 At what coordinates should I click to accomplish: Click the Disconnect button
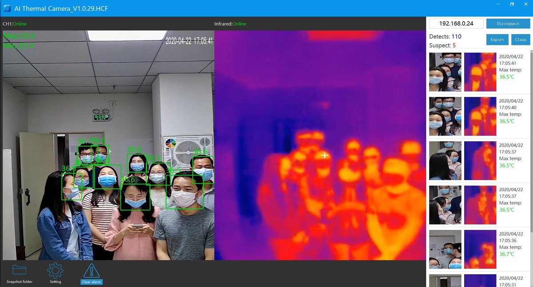[508, 23]
